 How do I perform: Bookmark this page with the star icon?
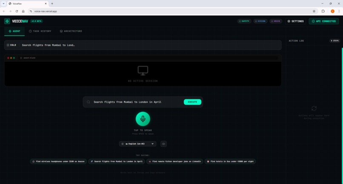coord(314,11)
